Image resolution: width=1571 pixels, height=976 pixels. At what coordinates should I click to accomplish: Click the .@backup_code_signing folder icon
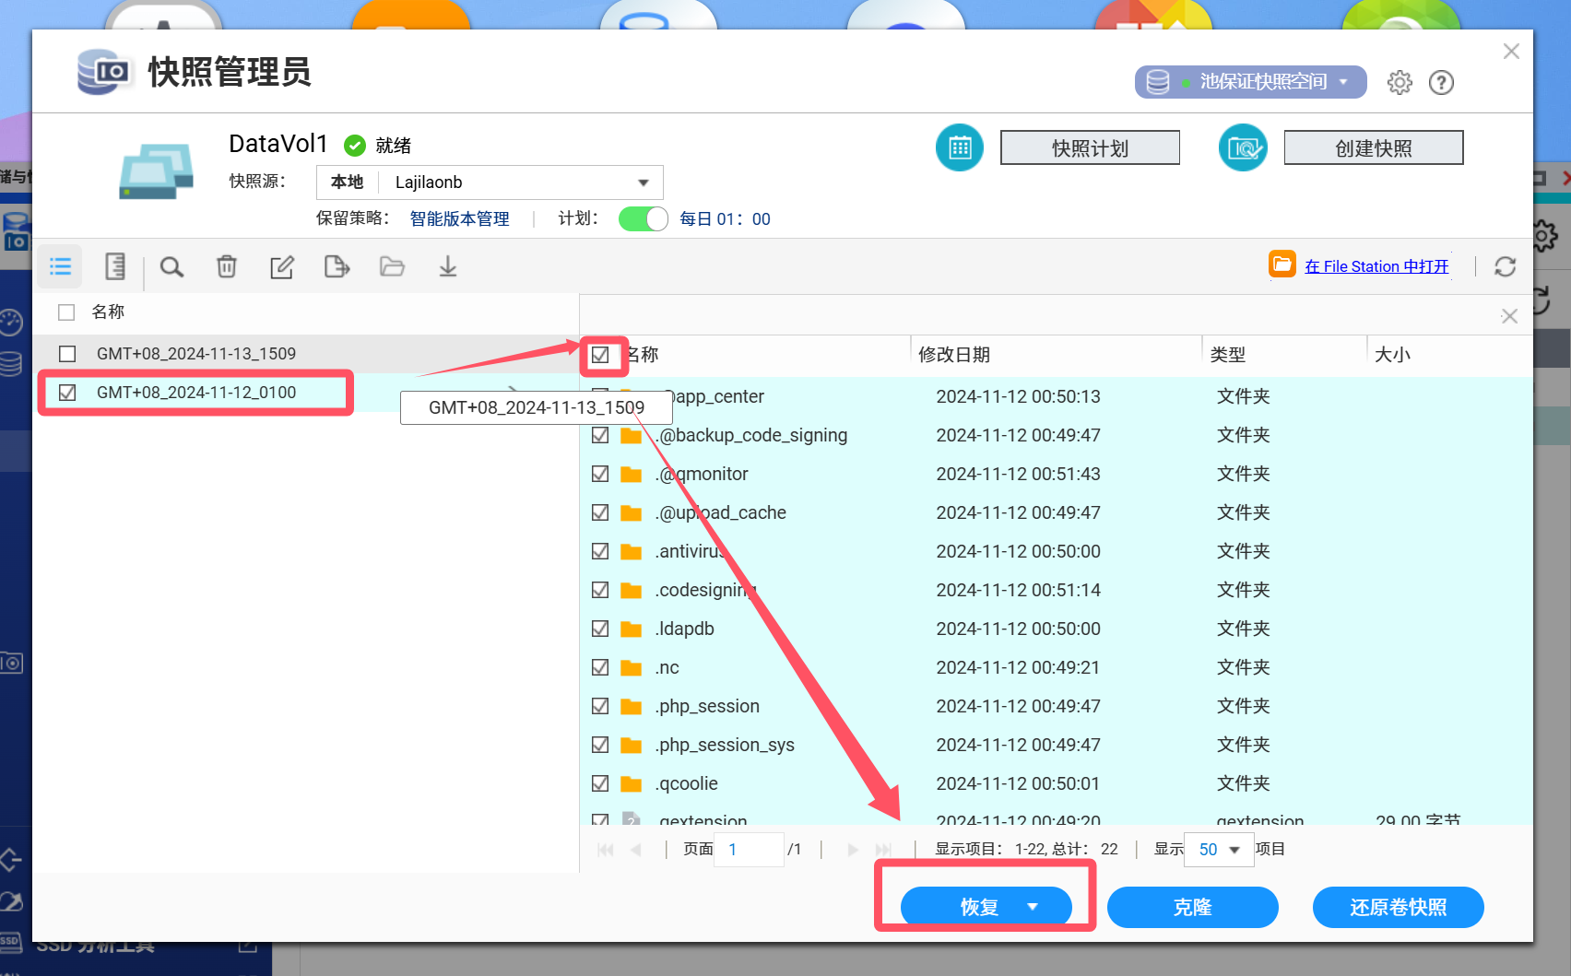[632, 435]
